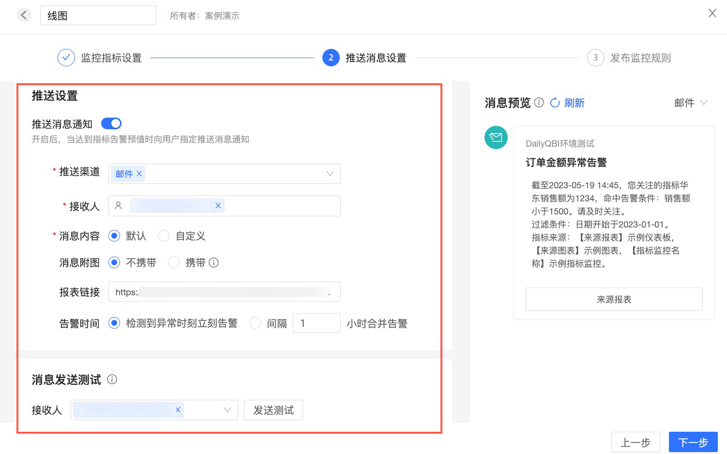The image size is (727, 454).
Task: Select 默认 for 消息内容
Action: (114, 236)
